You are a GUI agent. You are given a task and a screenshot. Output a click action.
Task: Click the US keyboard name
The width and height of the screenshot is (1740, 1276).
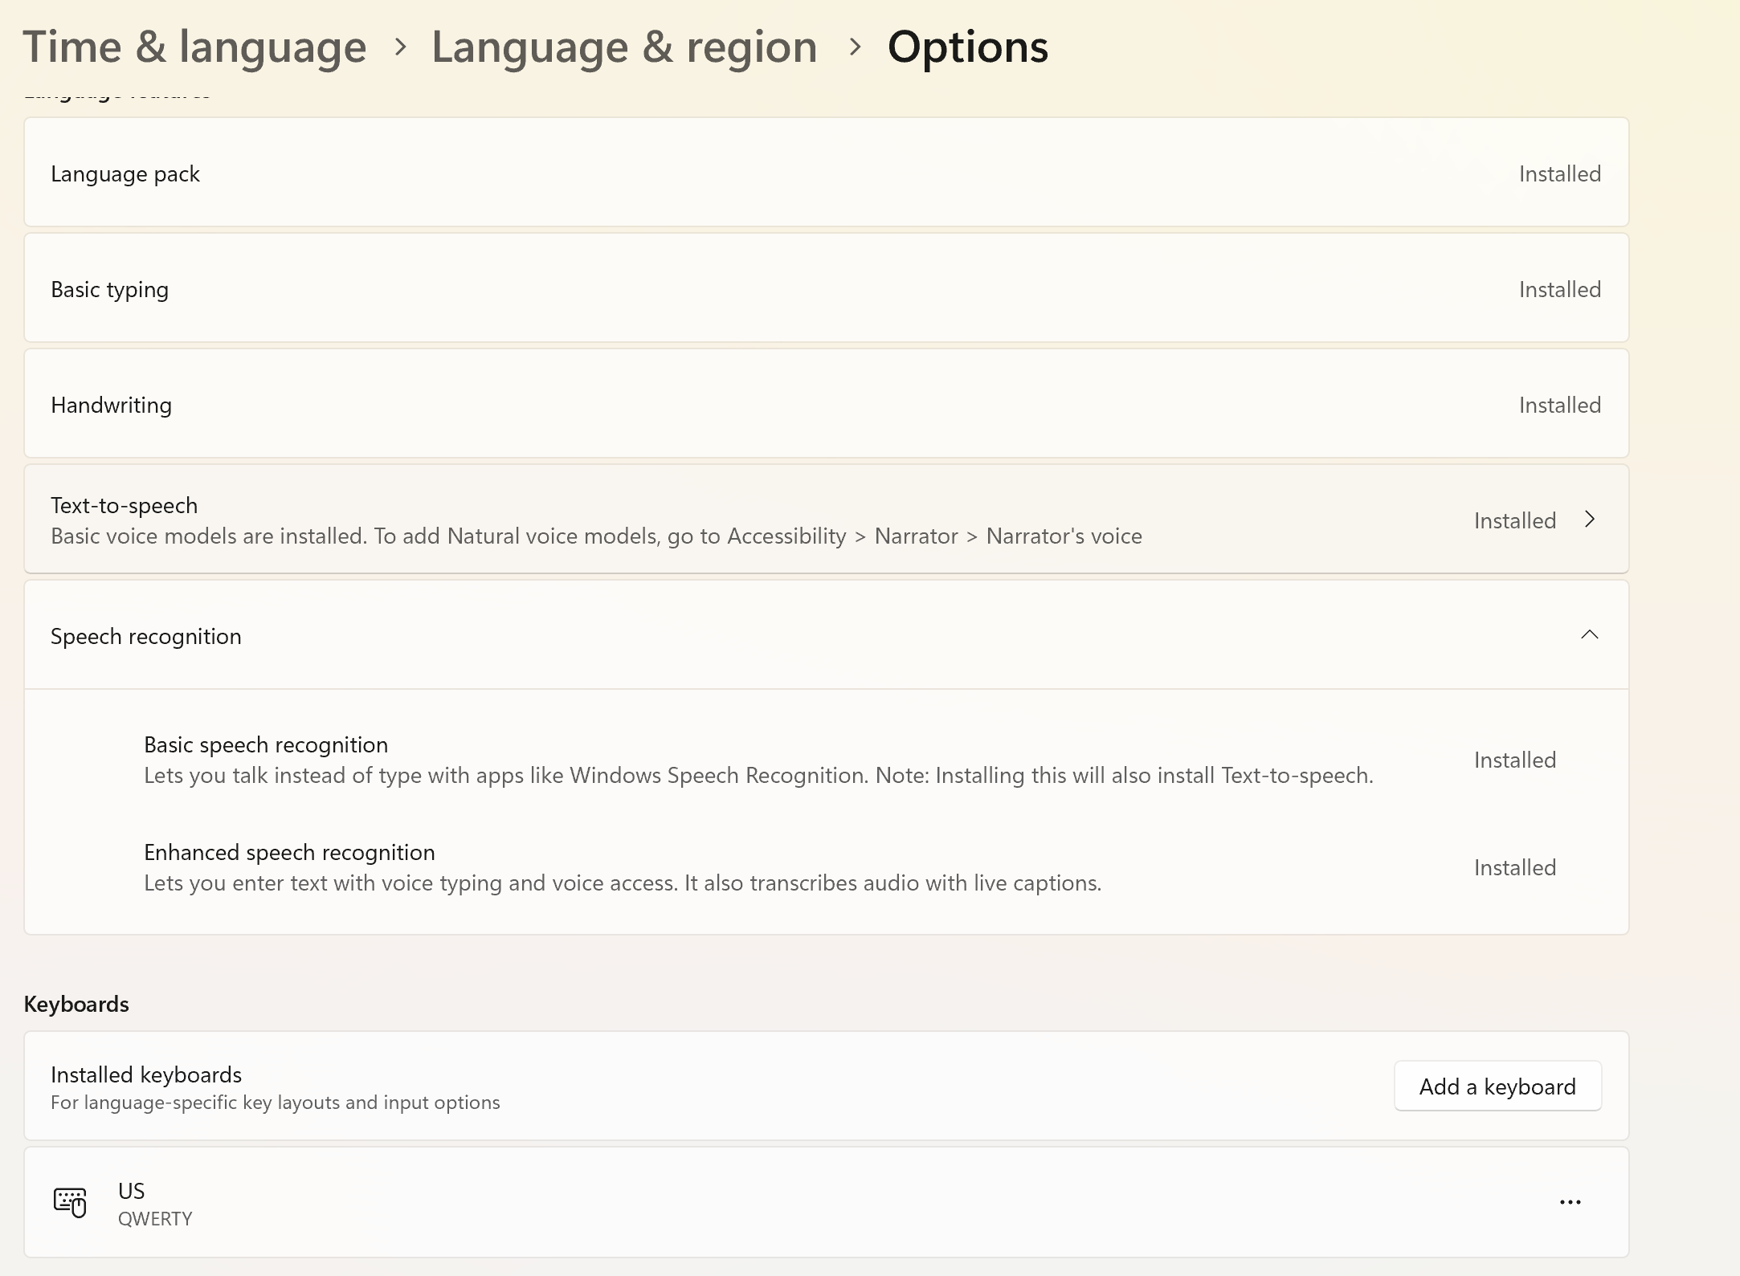pyautogui.click(x=131, y=1190)
